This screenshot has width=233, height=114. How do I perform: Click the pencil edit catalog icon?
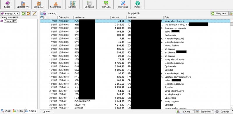pos(34,13)
